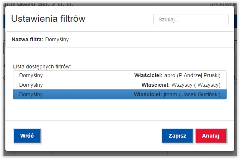240x159 pixels.
Task: Select Domyślny filter owned by apro
Action: (x=120, y=75)
